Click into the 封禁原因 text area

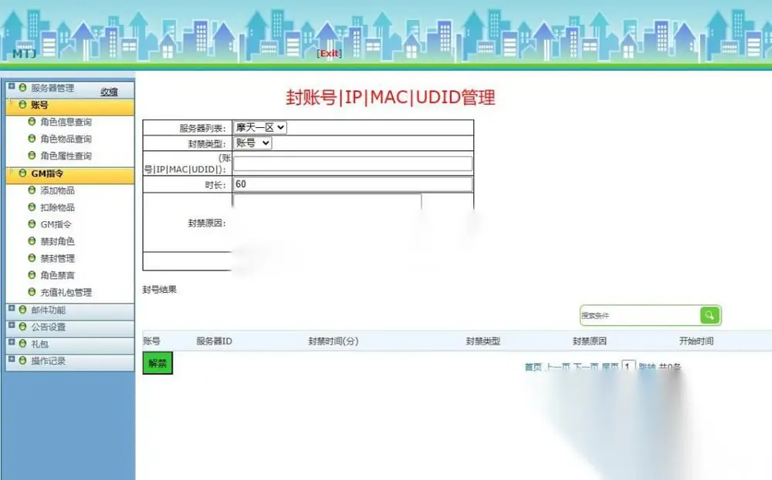point(327,222)
